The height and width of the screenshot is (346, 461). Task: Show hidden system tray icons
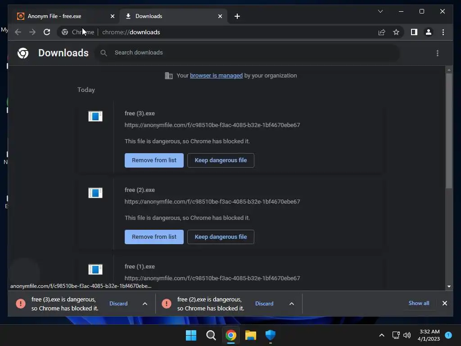382,335
